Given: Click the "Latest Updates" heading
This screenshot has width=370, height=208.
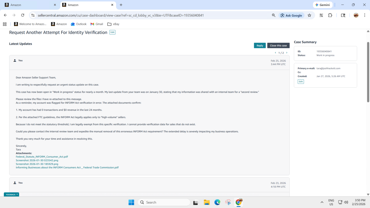Looking at the screenshot, I should (21, 44).
